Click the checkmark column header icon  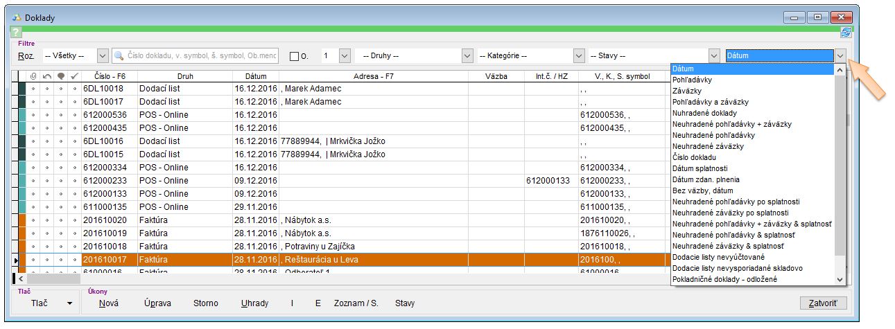75,75
